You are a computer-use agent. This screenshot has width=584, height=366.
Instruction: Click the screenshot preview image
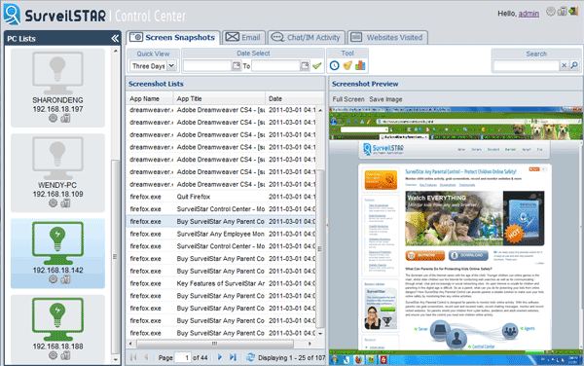click(x=456, y=236)
